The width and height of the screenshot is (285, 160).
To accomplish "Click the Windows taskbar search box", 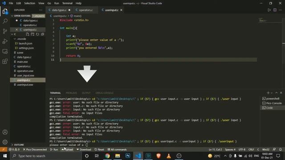I will (x=46, y=156).
